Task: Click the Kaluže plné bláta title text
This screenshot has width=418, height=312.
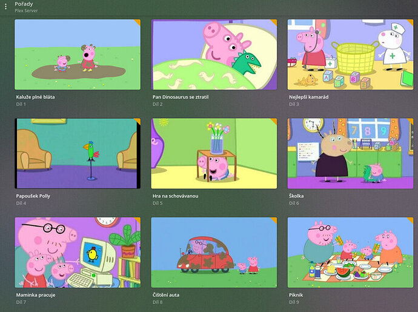Action: click(x=35, y=97)
